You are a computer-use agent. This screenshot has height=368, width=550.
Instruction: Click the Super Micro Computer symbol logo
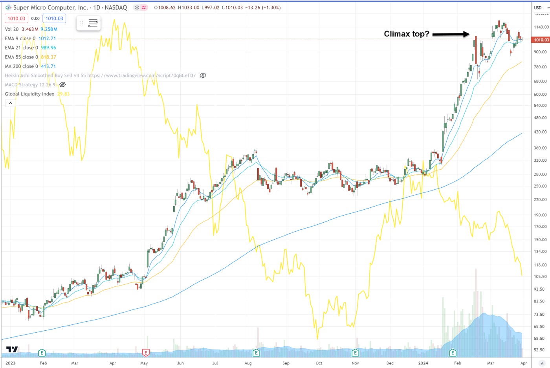click(8, 7)
